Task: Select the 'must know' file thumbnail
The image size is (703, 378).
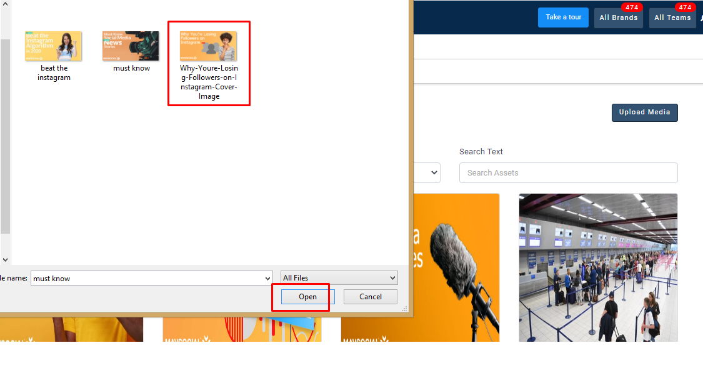Action: [131, 46]
